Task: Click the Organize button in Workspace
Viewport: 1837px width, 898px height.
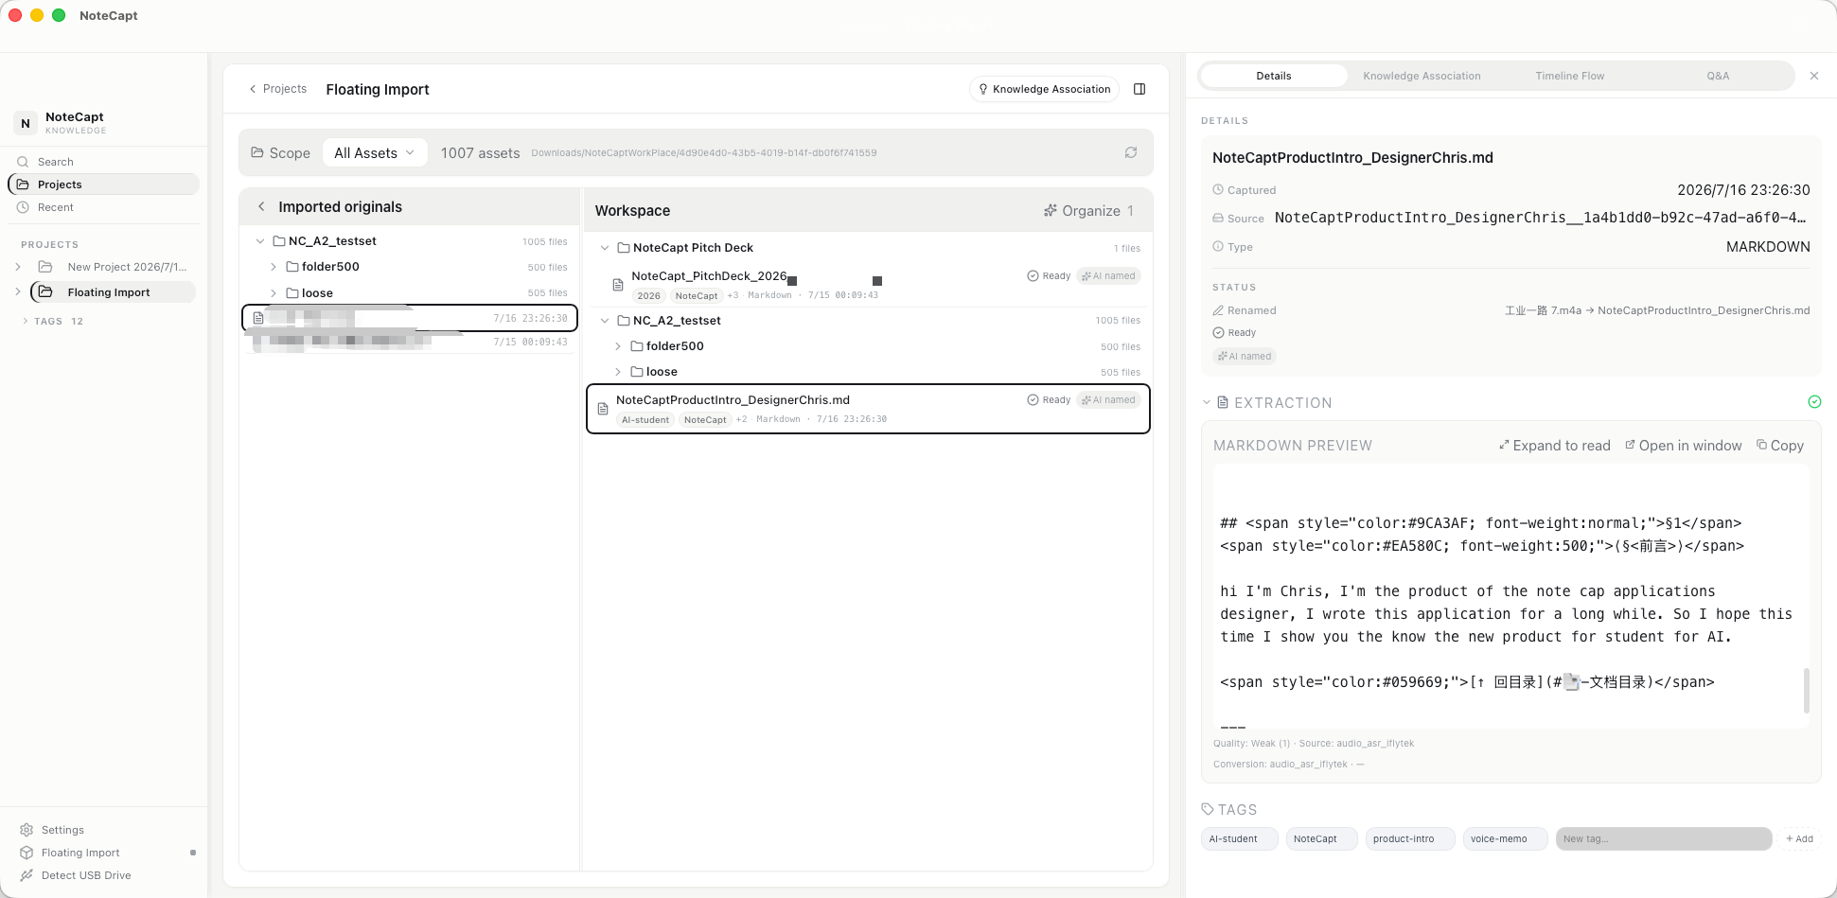Action: 1088,210
